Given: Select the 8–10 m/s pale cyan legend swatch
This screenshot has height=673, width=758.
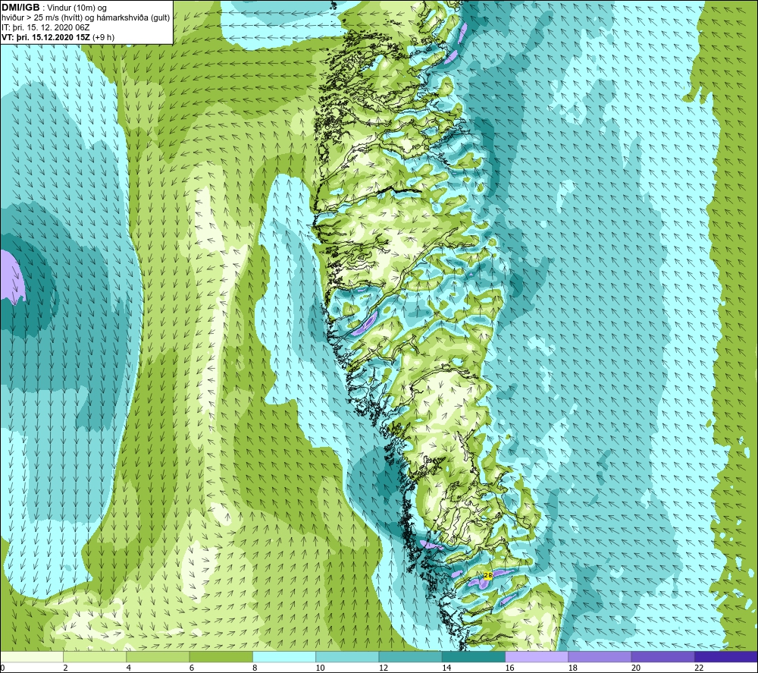Looking at the screenshot, I should coord(284,657).
